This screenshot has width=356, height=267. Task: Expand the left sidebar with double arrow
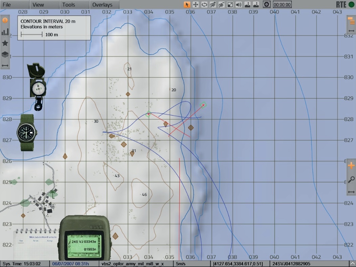(5, 65)
